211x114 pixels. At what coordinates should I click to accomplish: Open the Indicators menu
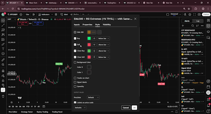click(44, 14)
